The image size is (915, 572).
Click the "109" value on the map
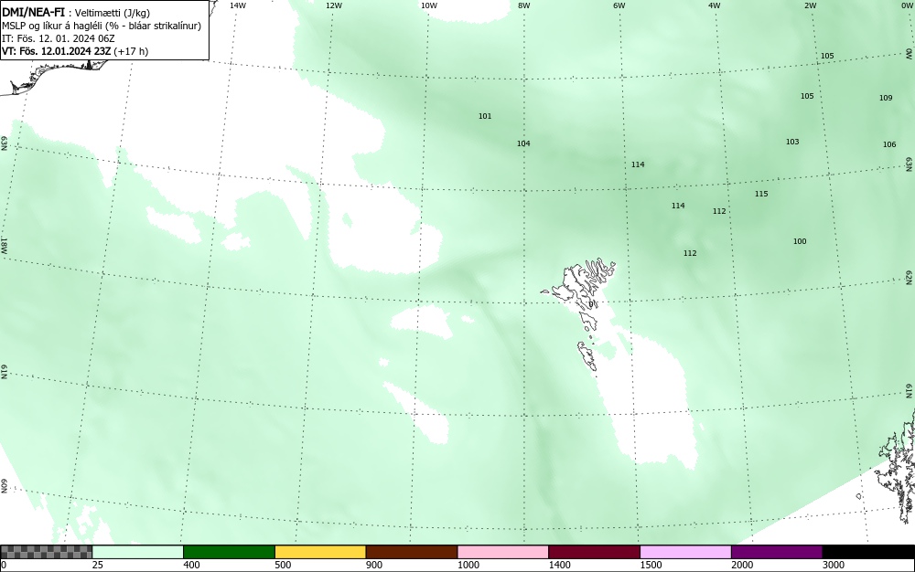[x=886, y=97]
